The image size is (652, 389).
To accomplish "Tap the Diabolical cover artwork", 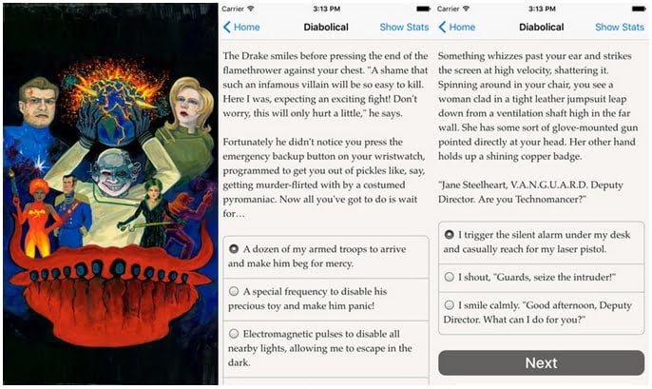I will [110, 194].
